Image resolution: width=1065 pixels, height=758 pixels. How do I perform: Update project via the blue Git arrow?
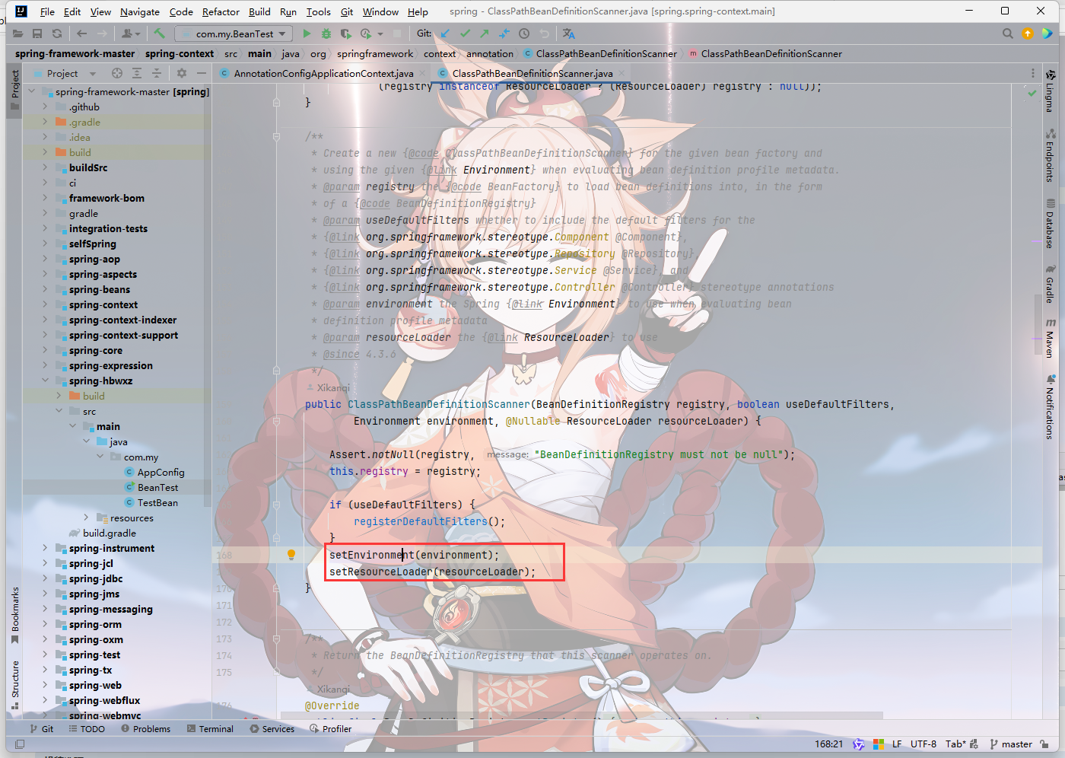445,33
